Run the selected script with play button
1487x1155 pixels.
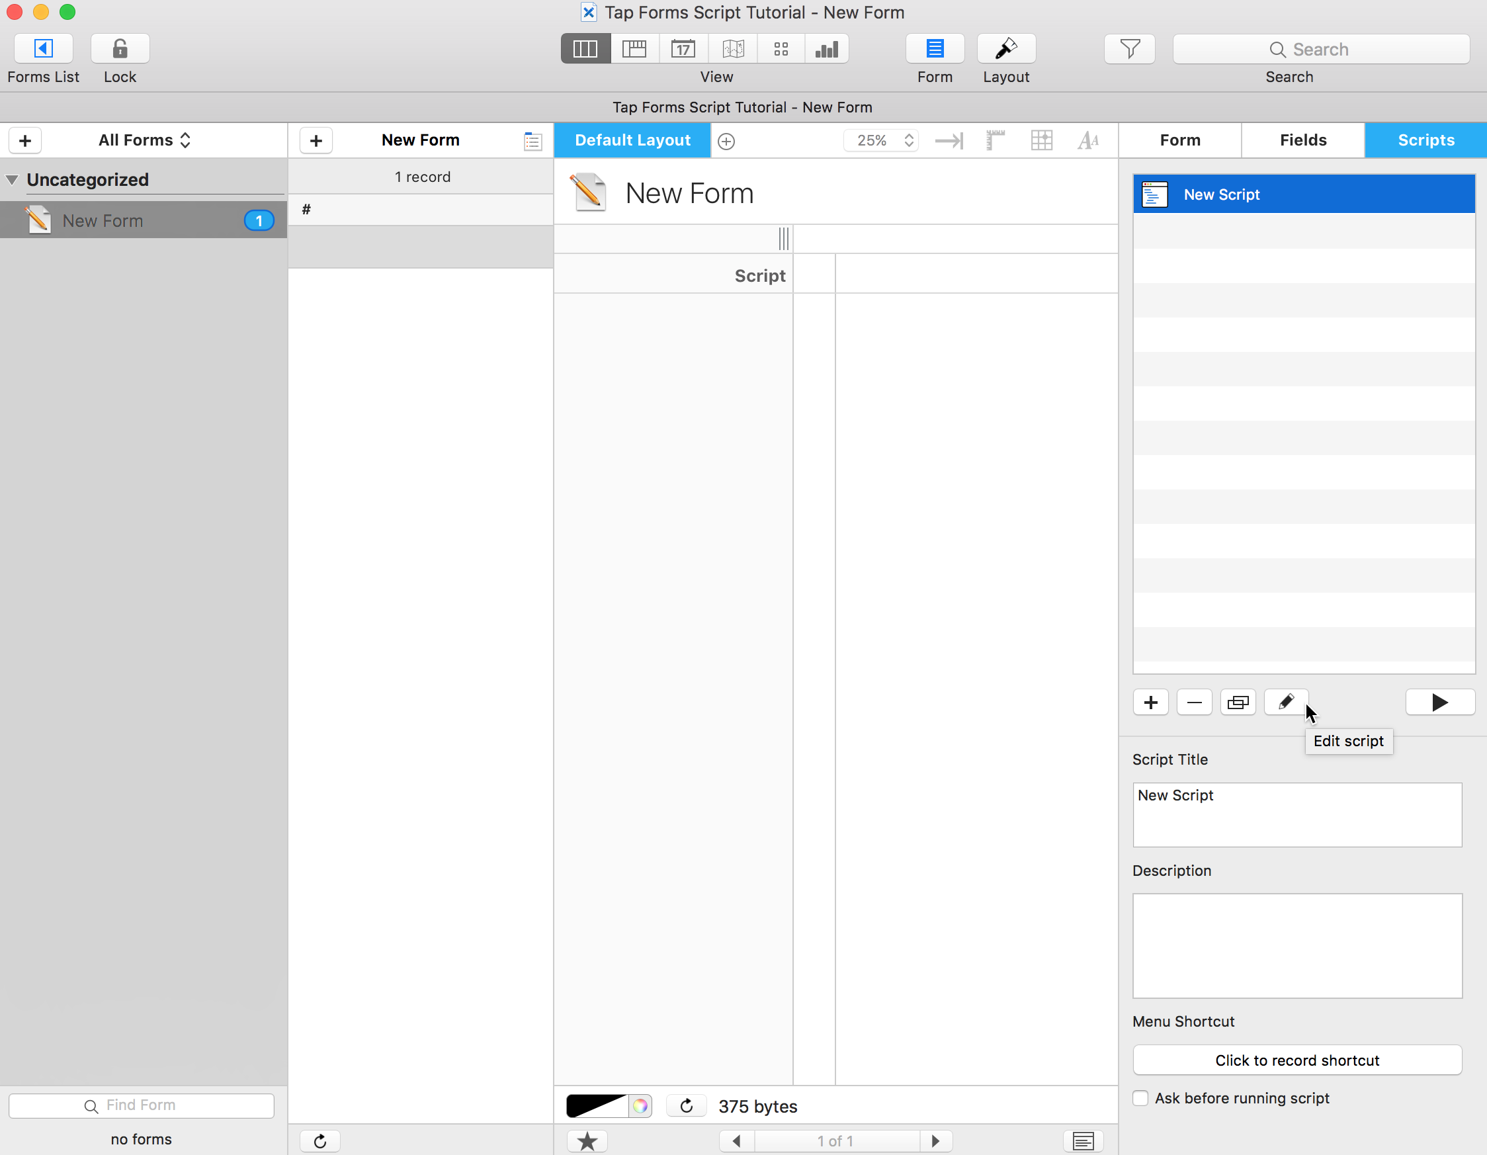tap(1439, 702)
